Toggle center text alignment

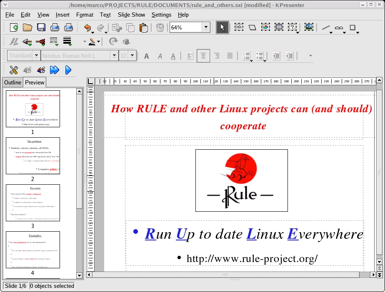[203, 56]
